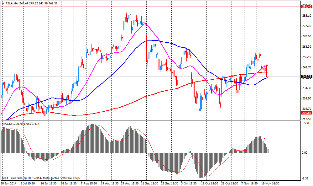Screen dimensions: 313x186
Task: Click the 248.70 price scale value
Action: tap(307, 67)
